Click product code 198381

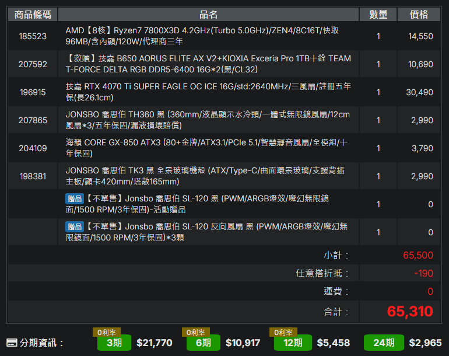coord(33,176)
